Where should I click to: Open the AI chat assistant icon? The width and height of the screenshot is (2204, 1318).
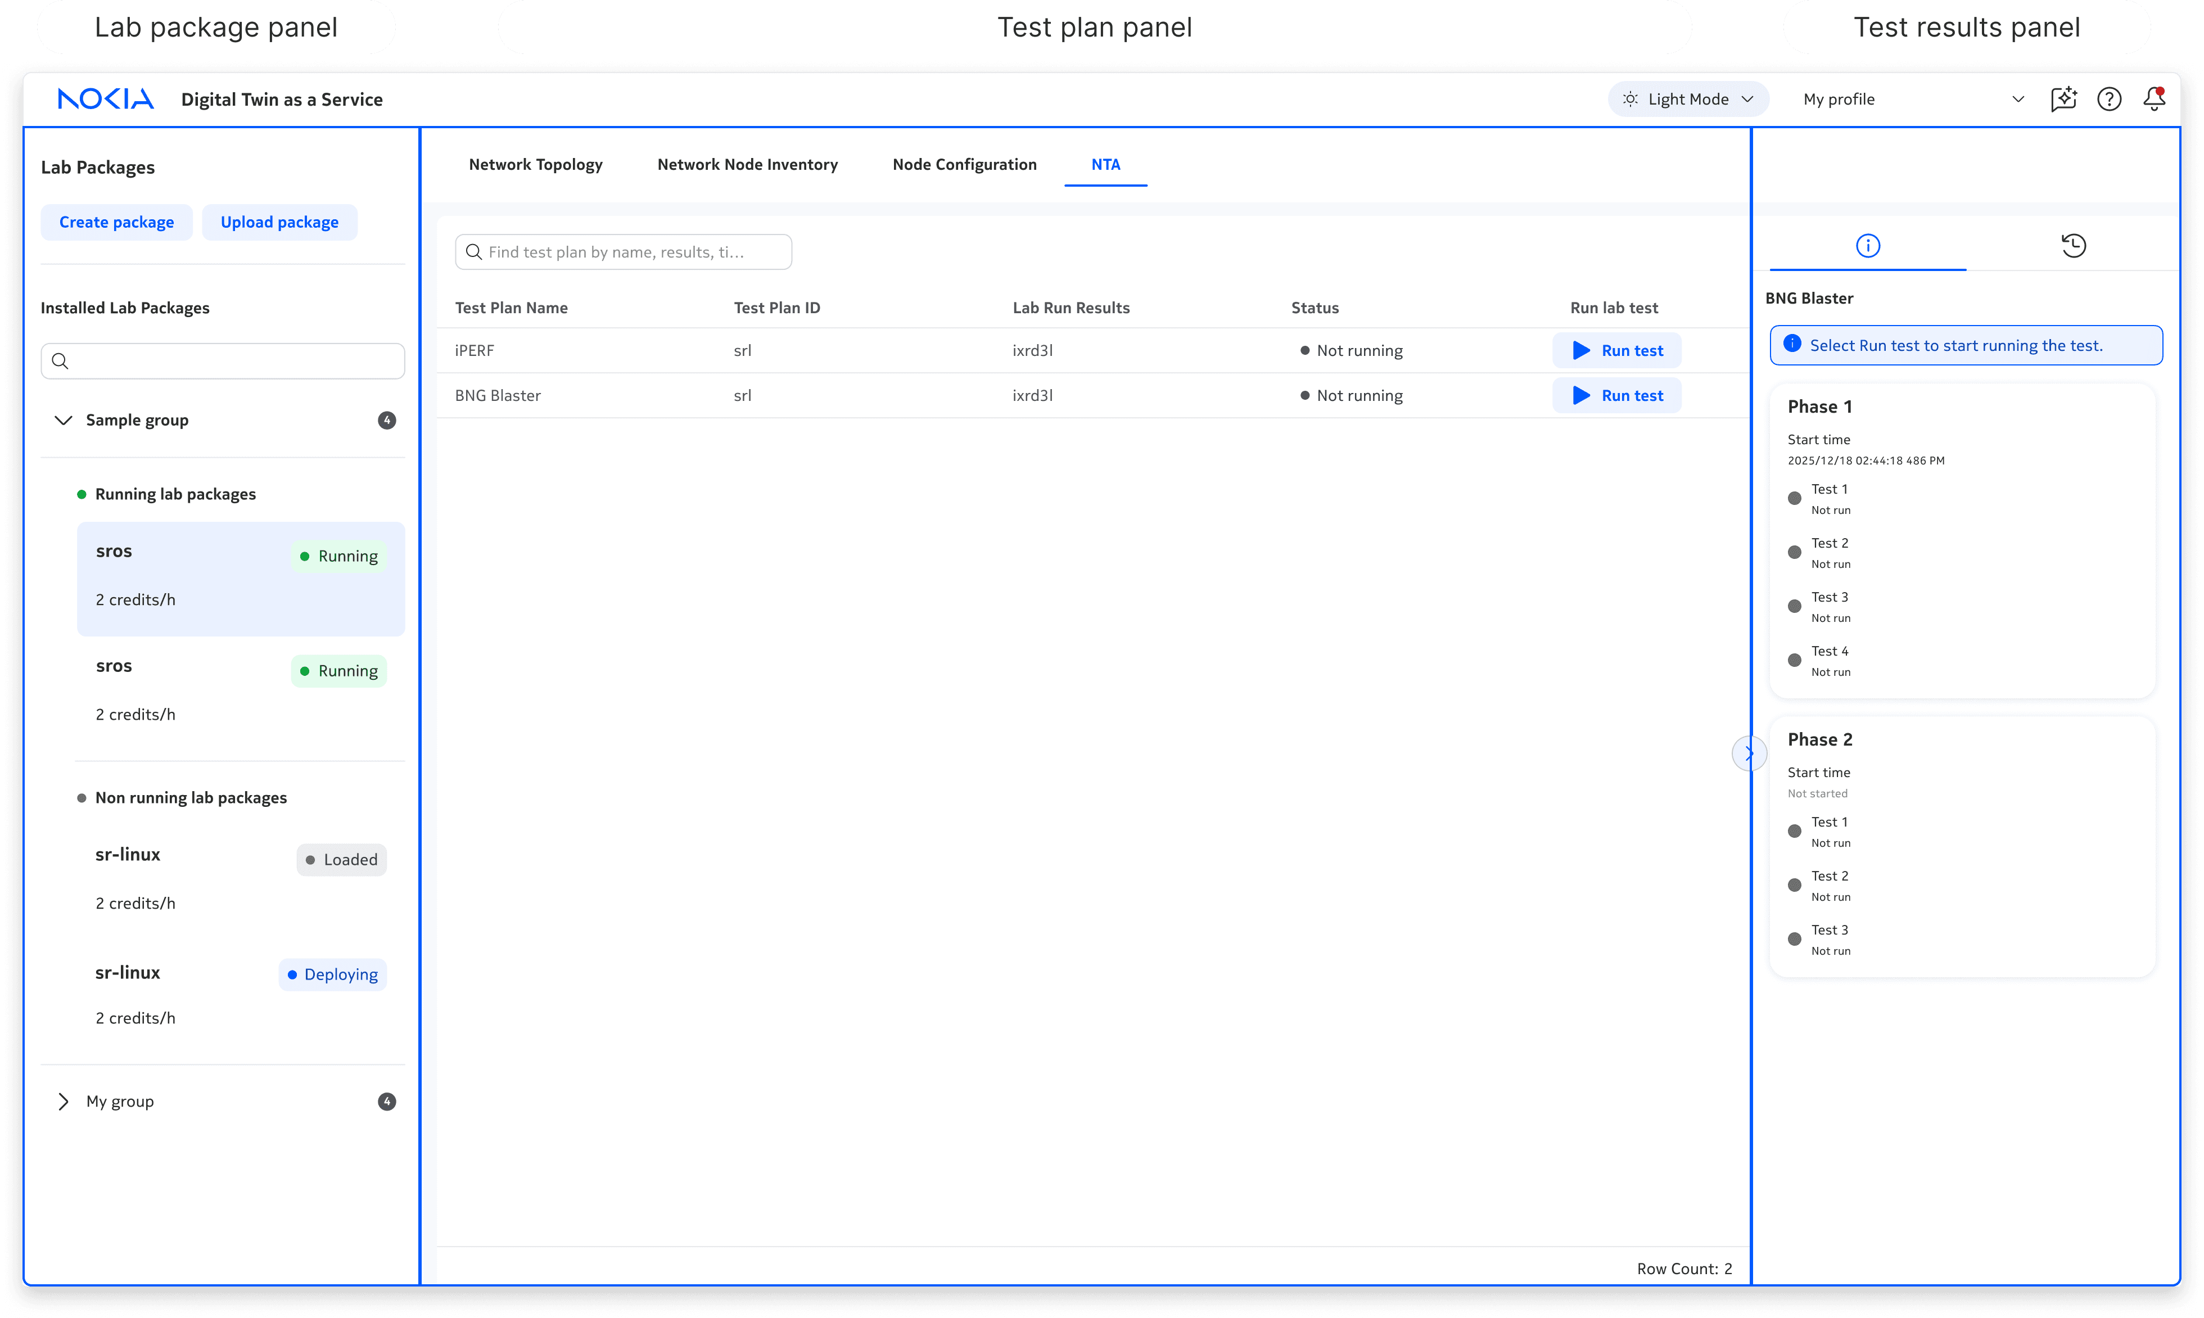point(2063,98)
